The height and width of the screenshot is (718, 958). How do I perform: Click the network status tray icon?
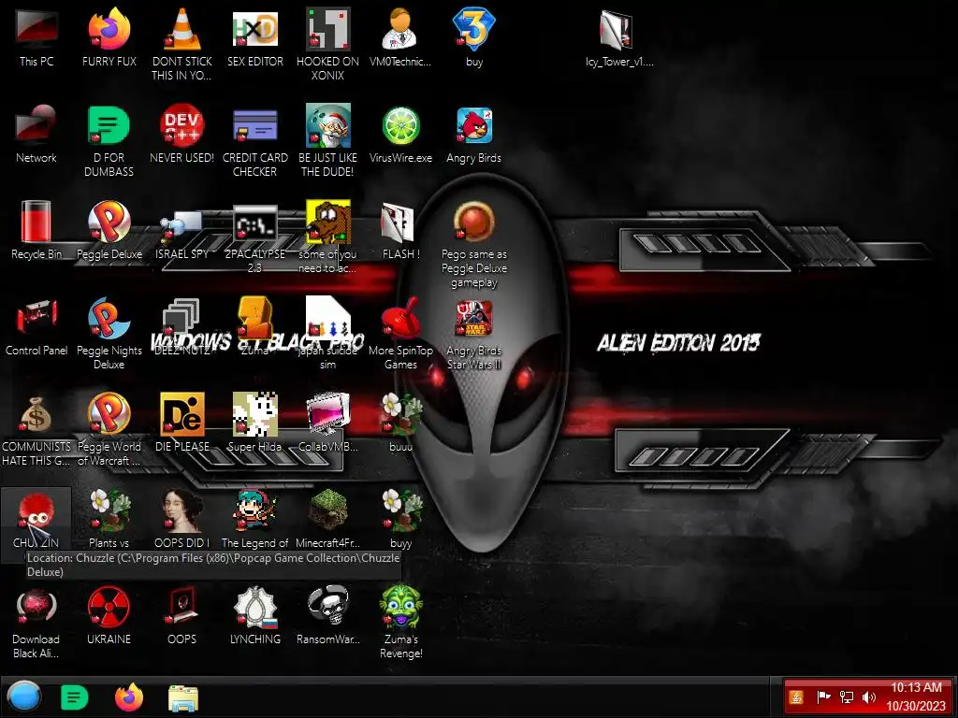pos(846,697)
